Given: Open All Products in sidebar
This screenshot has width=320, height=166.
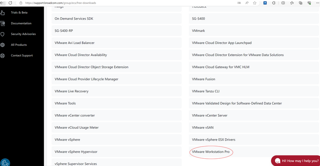Looking at the screenshot, I should (x=19, y=45).
